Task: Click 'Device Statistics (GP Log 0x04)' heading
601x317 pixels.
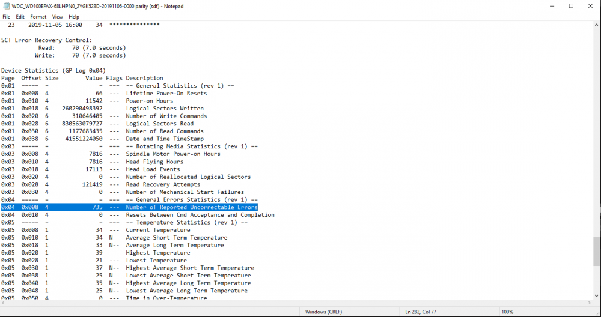Action: click(x=53, y=70)
